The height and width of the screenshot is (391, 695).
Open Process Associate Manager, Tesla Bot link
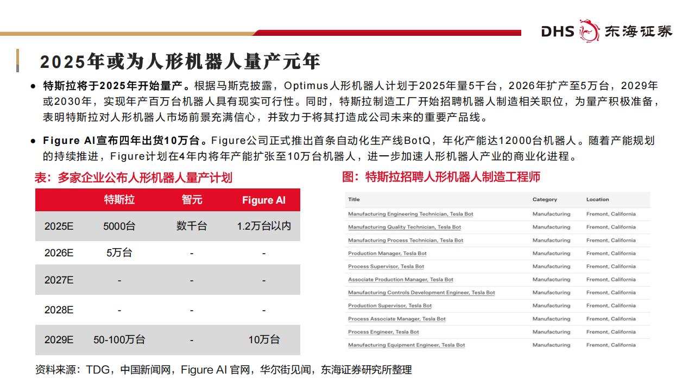click(x=397, y=319)
